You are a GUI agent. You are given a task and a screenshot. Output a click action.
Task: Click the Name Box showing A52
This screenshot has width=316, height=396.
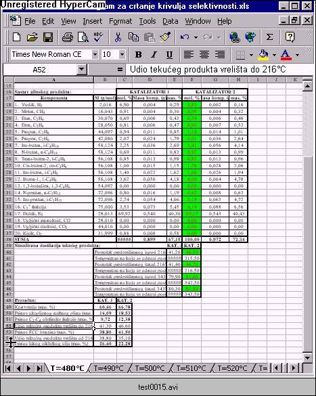39,70
